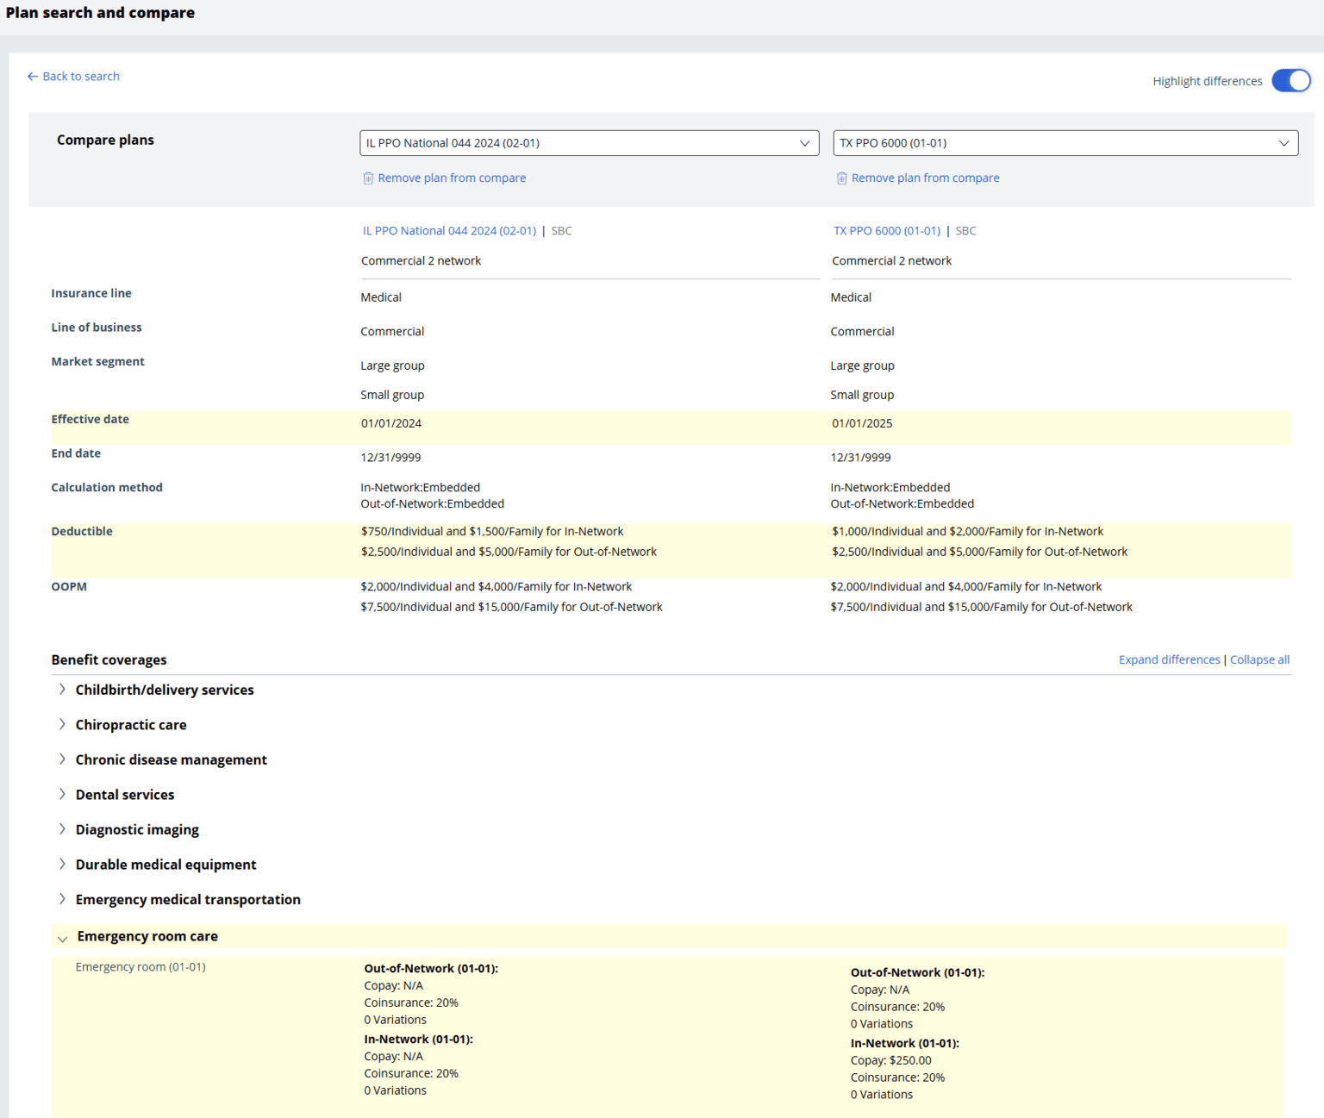Screen dimensions: 1324x1118
Task: Open SBC for the TX PPO plan
Action: point(965,231)
